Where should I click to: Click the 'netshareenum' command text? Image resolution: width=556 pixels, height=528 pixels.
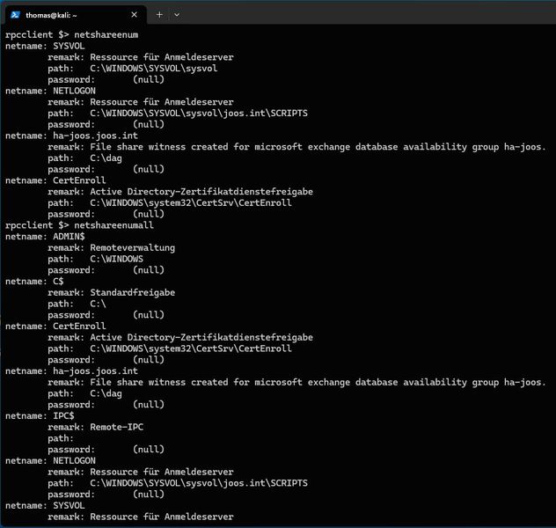click(106, 34)
